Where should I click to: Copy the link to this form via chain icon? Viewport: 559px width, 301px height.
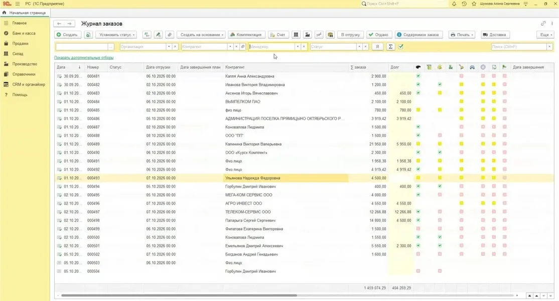coord(543,24)
